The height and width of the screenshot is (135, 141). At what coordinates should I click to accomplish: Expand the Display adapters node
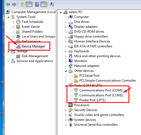(66, 27)
